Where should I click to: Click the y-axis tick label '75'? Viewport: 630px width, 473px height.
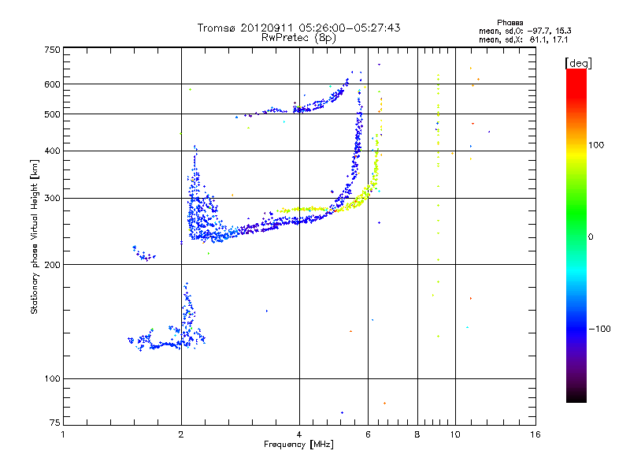point(55,423)
